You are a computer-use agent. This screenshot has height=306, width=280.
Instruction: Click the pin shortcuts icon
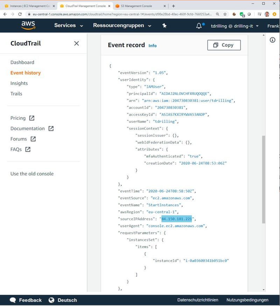[164, 26]
